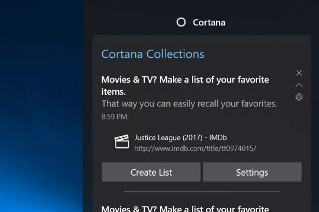Click the movie clapperboard icon
319x212 pixels.
[122, 142]
